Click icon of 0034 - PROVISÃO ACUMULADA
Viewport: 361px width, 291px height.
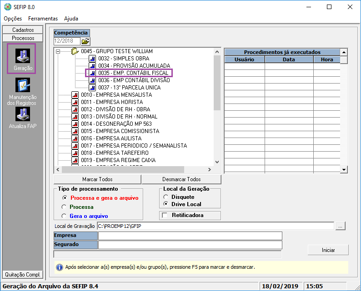(92, 66)
